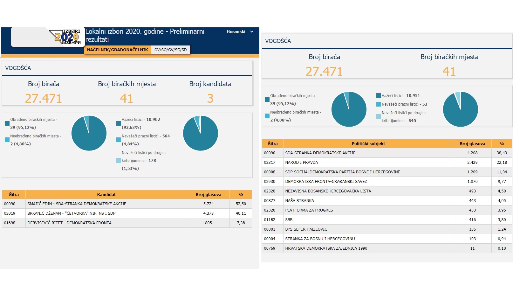Click the Politički subjekt column header
This screenshot has width=513, height=299.
coord(368,144)
